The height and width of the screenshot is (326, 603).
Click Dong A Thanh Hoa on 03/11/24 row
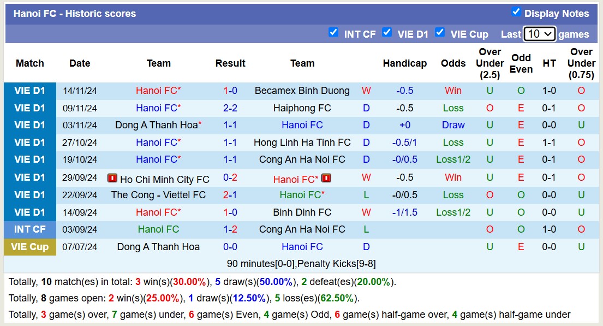pyautogui.click(x=156, y=125)
